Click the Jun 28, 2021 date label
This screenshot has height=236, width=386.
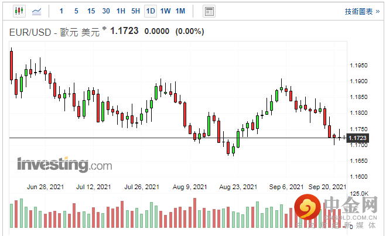coord(45,187)
